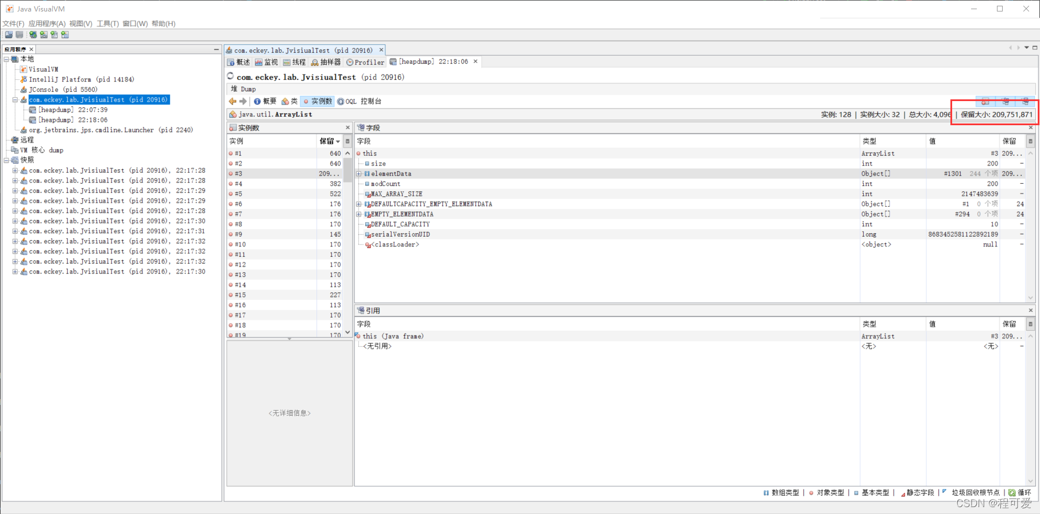1040x514 pixels.
Task: Expand the elementData field row
Action: pyautogui.click(x=359, y=173)
